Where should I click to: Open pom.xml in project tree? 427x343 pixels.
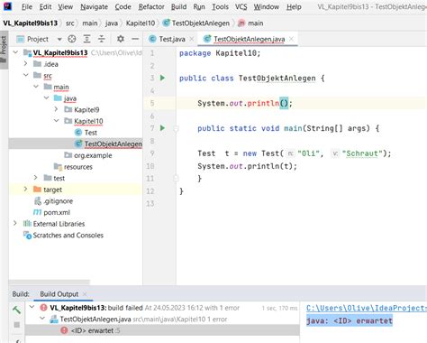coord(57,212)
